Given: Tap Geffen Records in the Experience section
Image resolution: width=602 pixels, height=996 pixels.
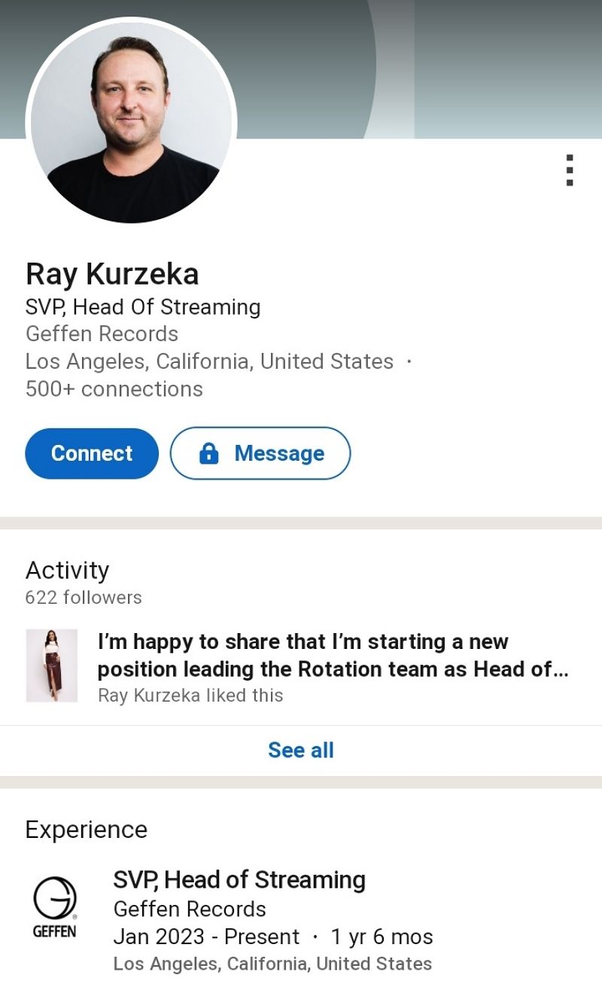Looking at the screenshot, I should click(x=190, y=909).
